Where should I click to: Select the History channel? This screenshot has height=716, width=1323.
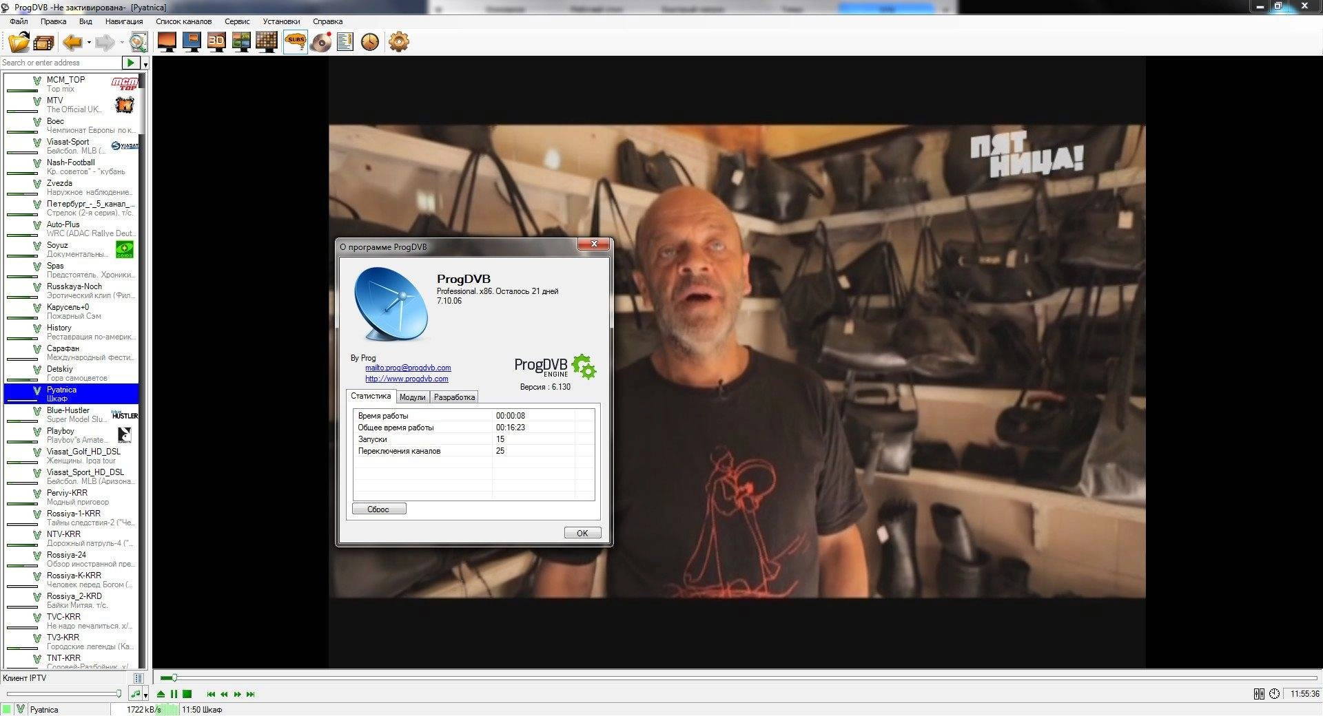click(72, 332)
